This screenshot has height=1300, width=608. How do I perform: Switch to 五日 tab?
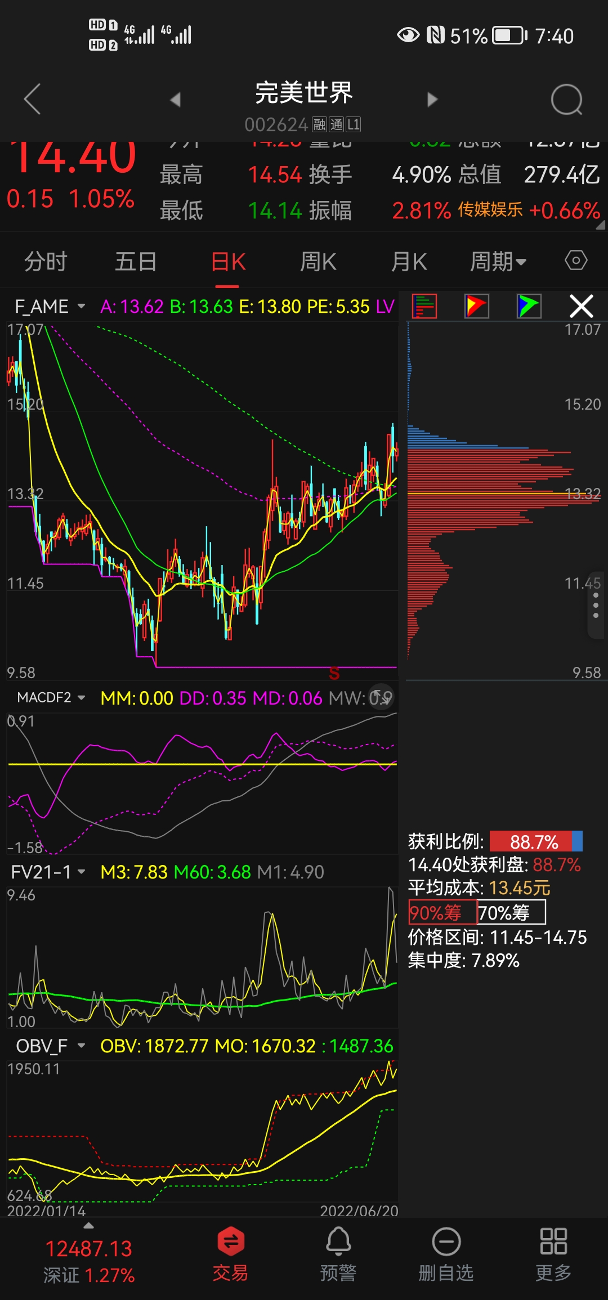pyautogui.click(x=136, y=262)
